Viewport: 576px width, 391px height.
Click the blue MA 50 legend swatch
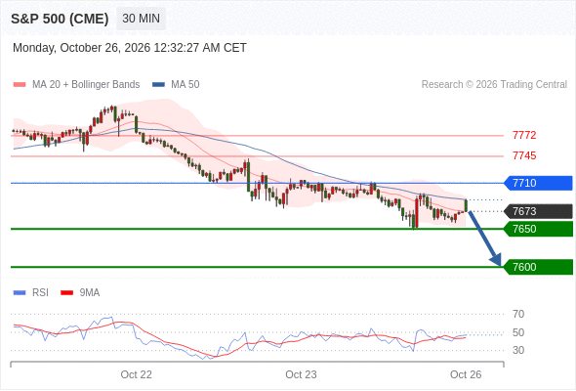point(158,85)
